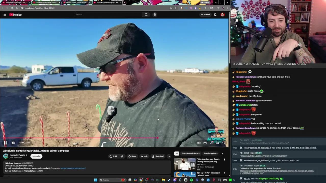Open the connecteninternet.com link
The width and height of the screenshot is (326, 183).
[x=73, y=168]
